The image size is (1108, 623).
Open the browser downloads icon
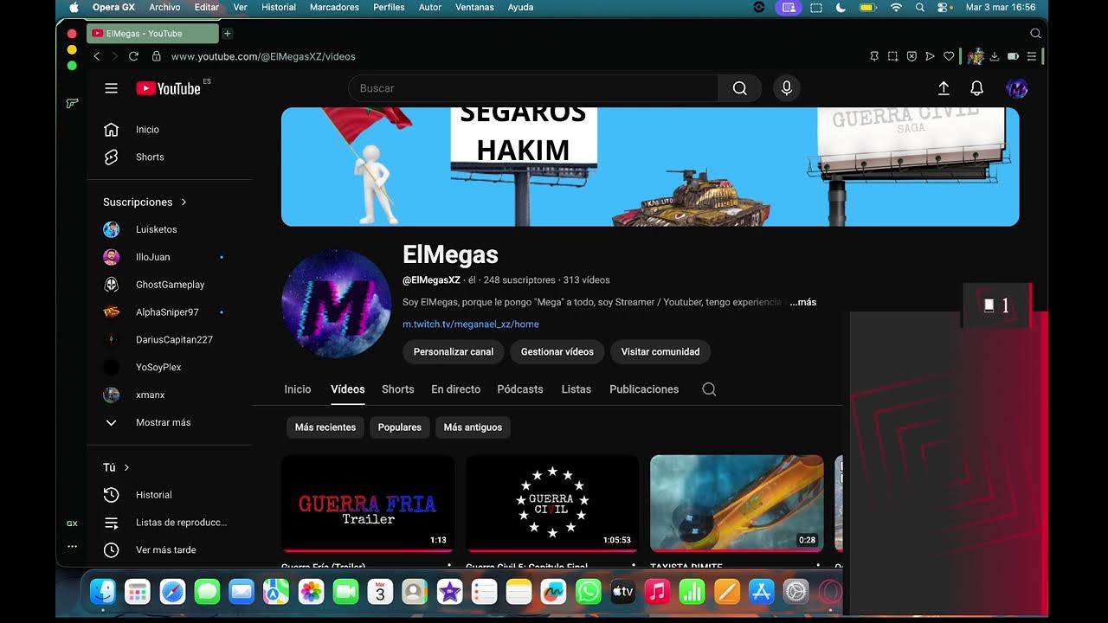tap(995, 56)
